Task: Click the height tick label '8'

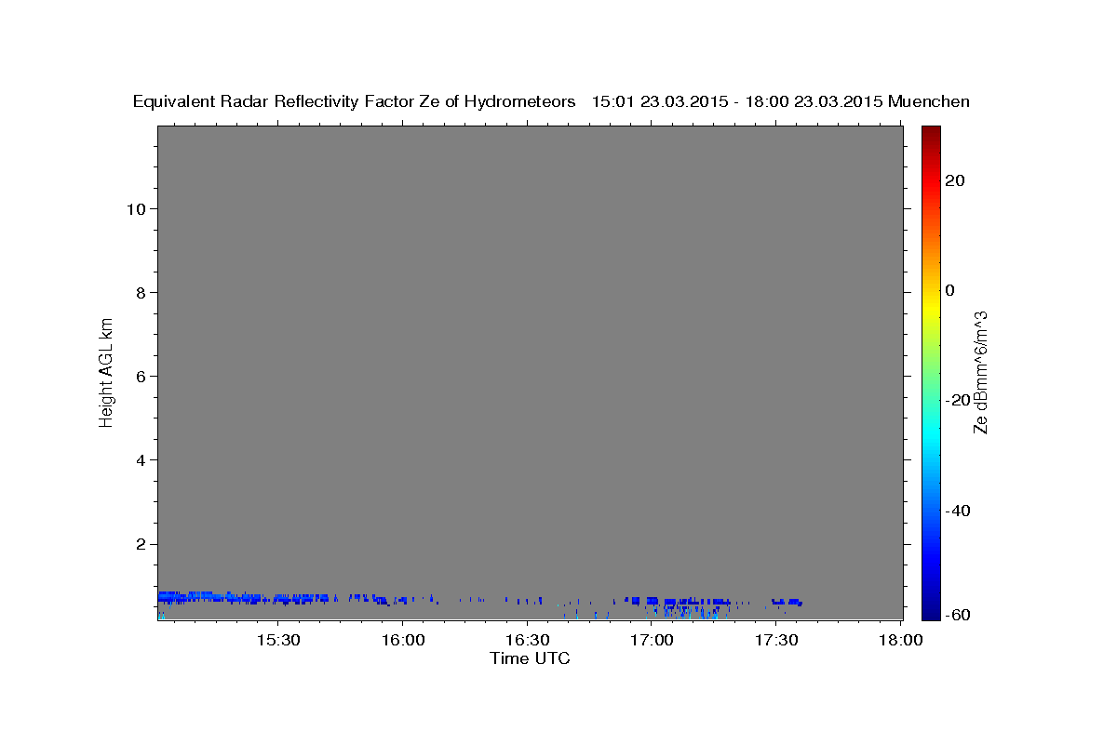Action: coord(141,292)
